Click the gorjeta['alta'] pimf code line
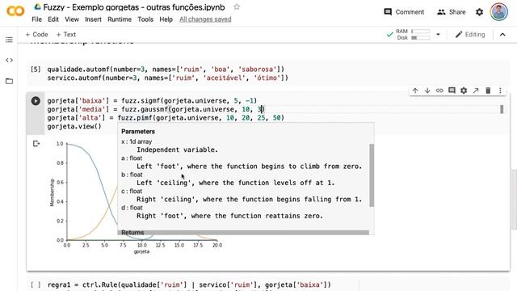Image resolution: width=517 pixels, height=291 pixels. [x=166, y=118]
